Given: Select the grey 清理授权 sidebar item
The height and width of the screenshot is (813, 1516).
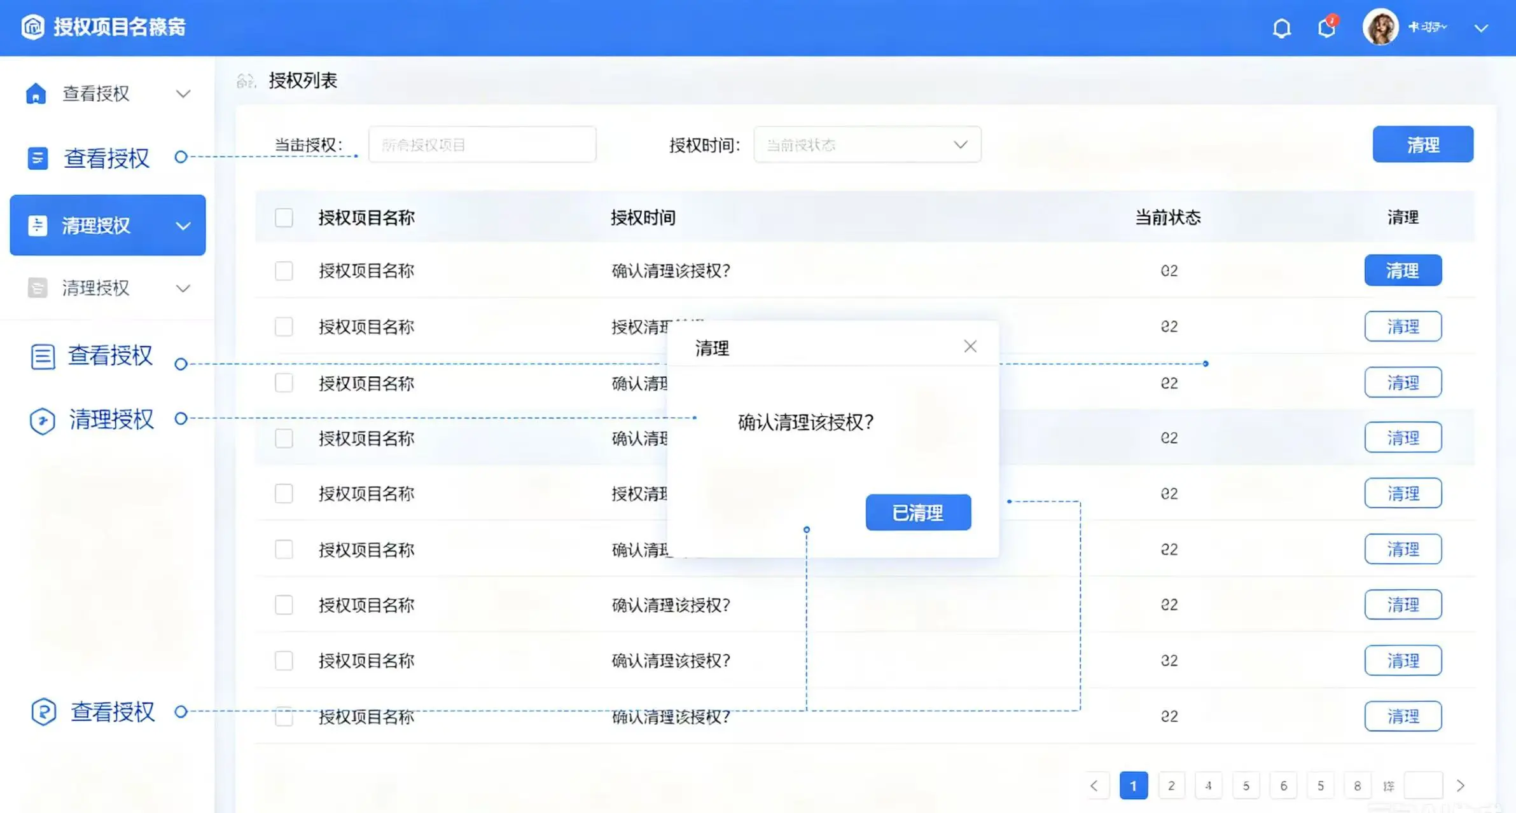Looking at the screenshot, I should [x=108, y=288].
